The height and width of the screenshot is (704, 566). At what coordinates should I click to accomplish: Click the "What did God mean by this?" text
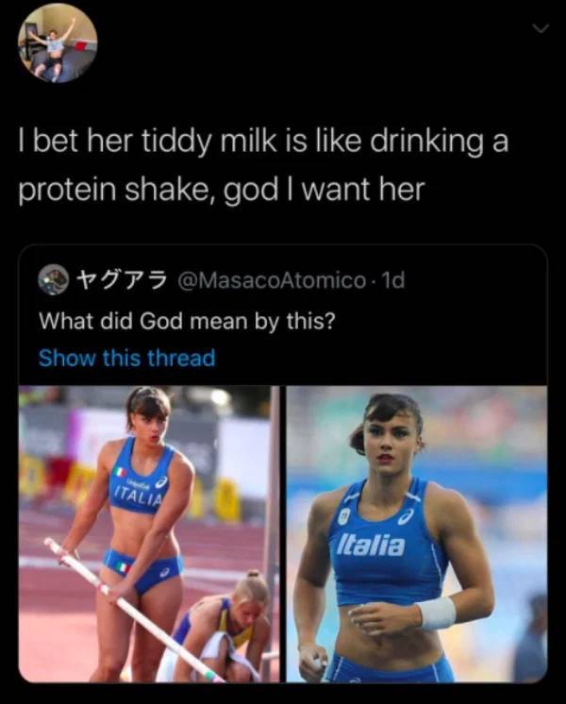(187, 320)
